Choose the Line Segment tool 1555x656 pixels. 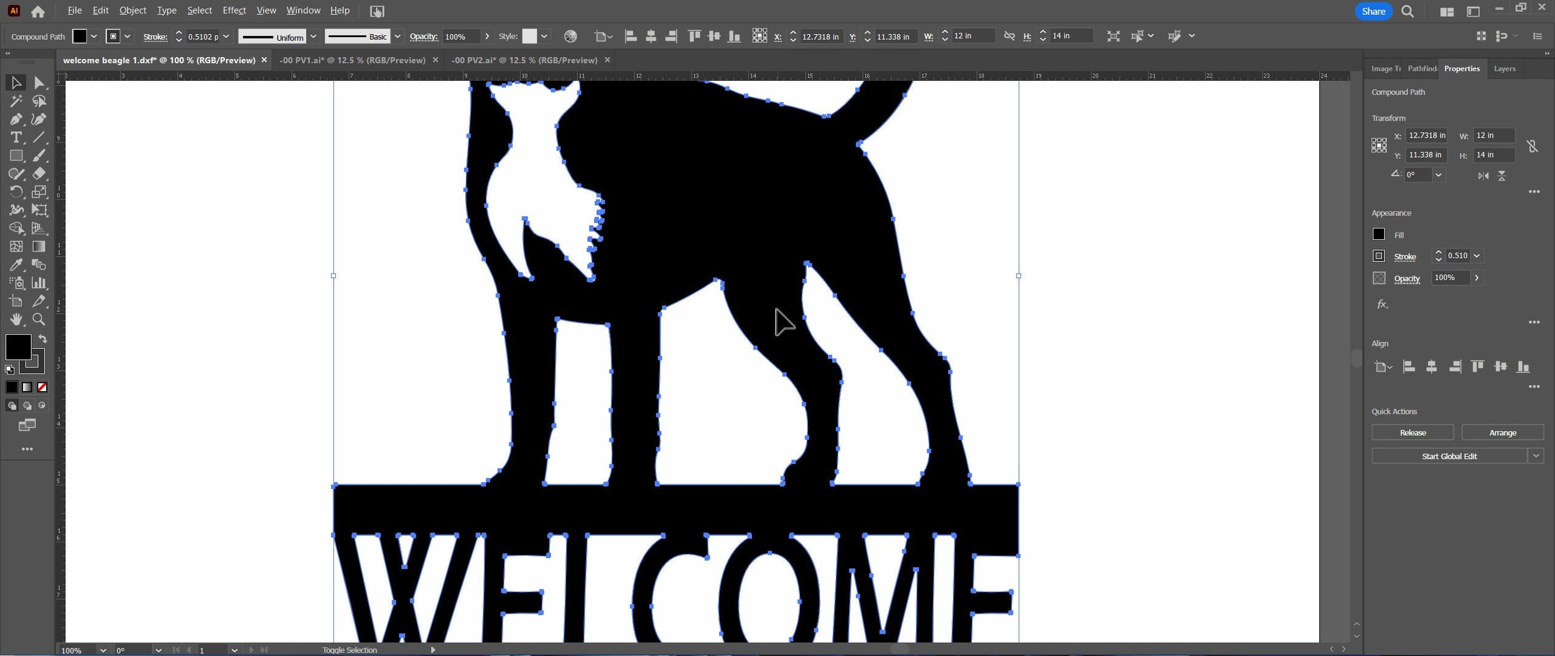click(39, 137)
